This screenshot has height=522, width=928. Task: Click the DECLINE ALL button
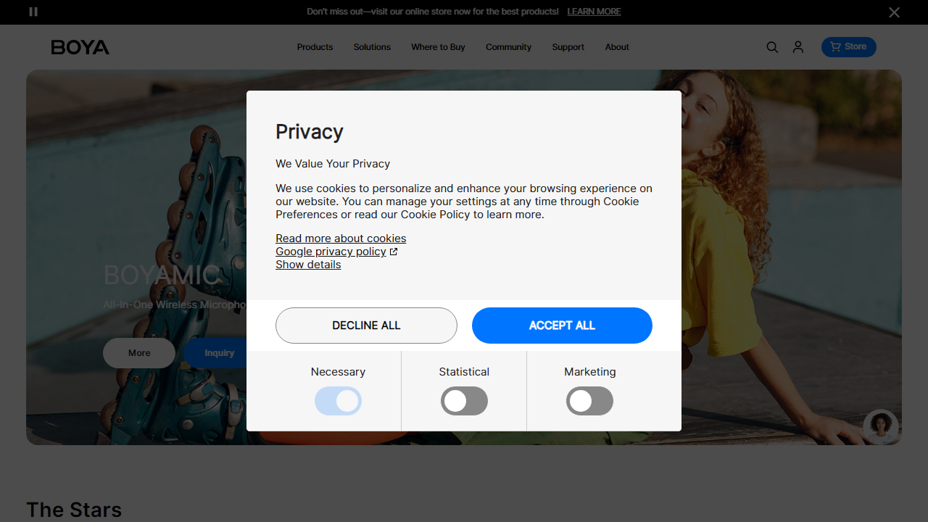(x=366, y=326)
